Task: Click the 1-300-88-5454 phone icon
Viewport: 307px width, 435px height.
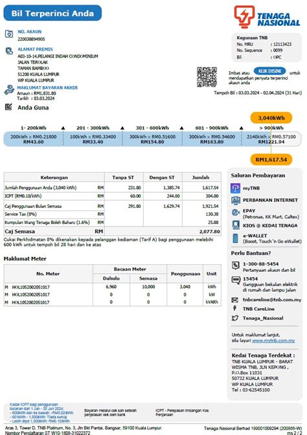Action: click(x=235, y=265)
